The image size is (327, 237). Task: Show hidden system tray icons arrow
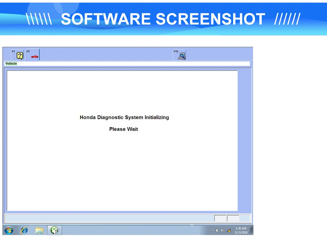click(211, 230)
